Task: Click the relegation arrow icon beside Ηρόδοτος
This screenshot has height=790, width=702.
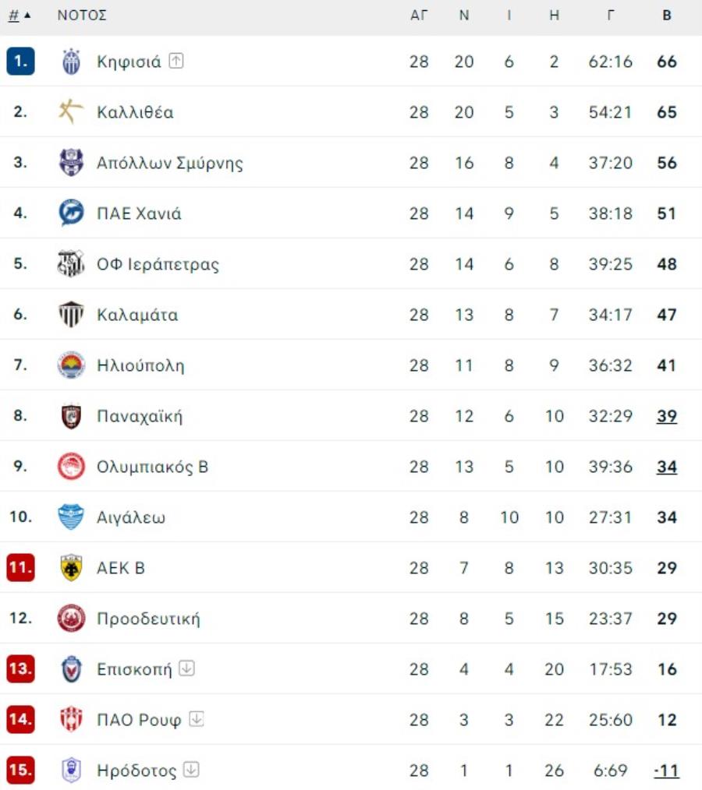Action: coord(191,770)
